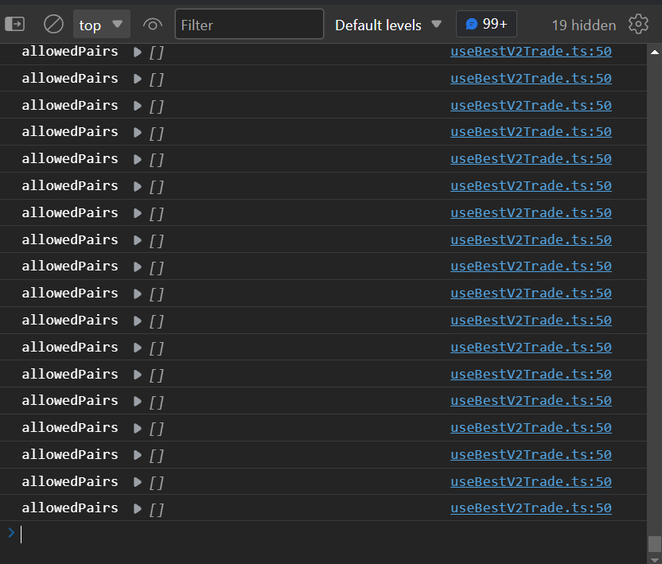Create a live expression with eye icon
This screenshot has height=564, width=662.
(x=153, y=25)
